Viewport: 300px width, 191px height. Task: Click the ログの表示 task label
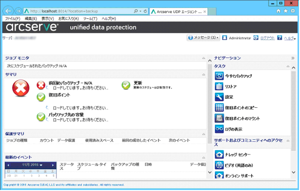[x=234, y=129]
